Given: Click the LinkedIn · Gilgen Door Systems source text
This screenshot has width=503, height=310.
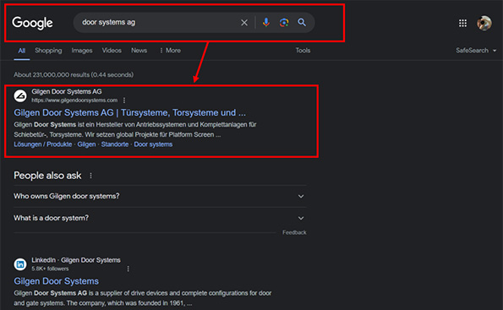Looking at the screenshot, I should 76,260.
